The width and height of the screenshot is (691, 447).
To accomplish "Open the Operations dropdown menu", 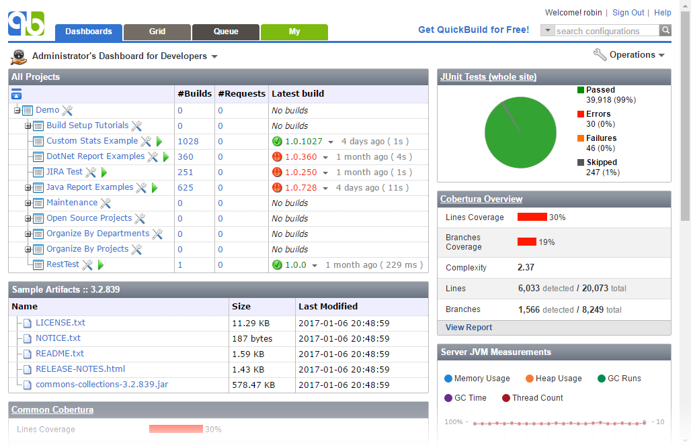I will coord(637,55).
